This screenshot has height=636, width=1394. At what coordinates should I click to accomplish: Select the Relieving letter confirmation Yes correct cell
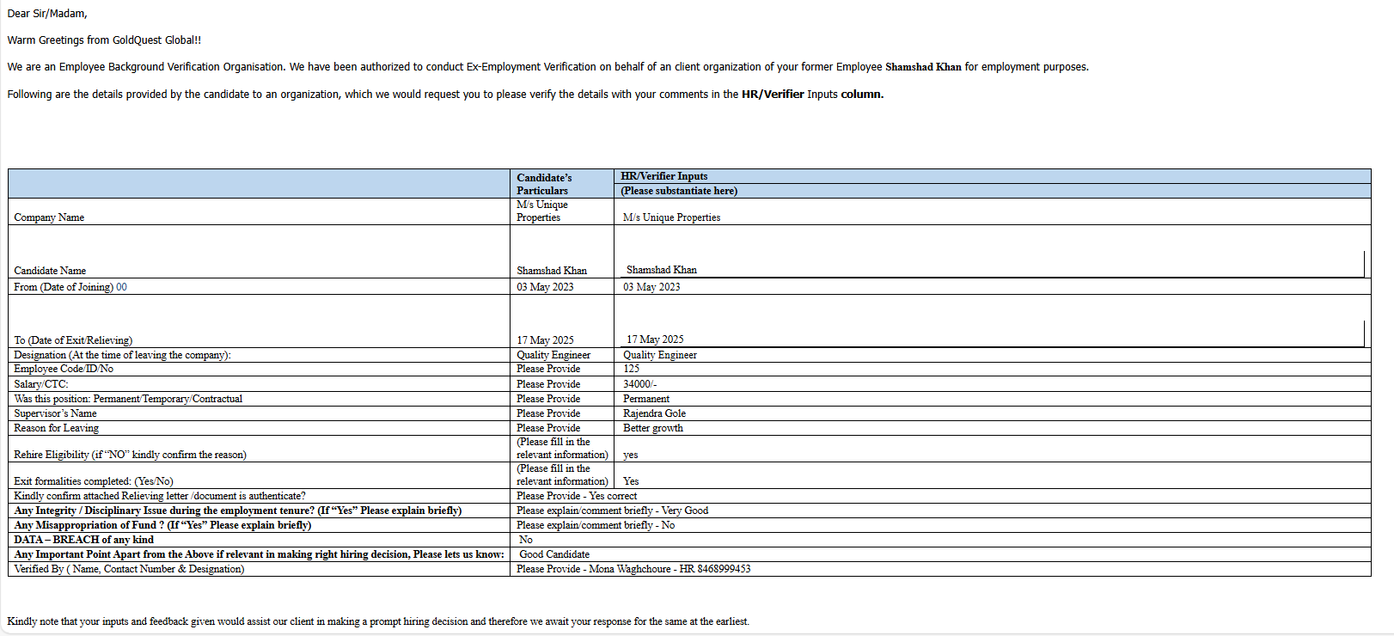[x=577, y=496]
